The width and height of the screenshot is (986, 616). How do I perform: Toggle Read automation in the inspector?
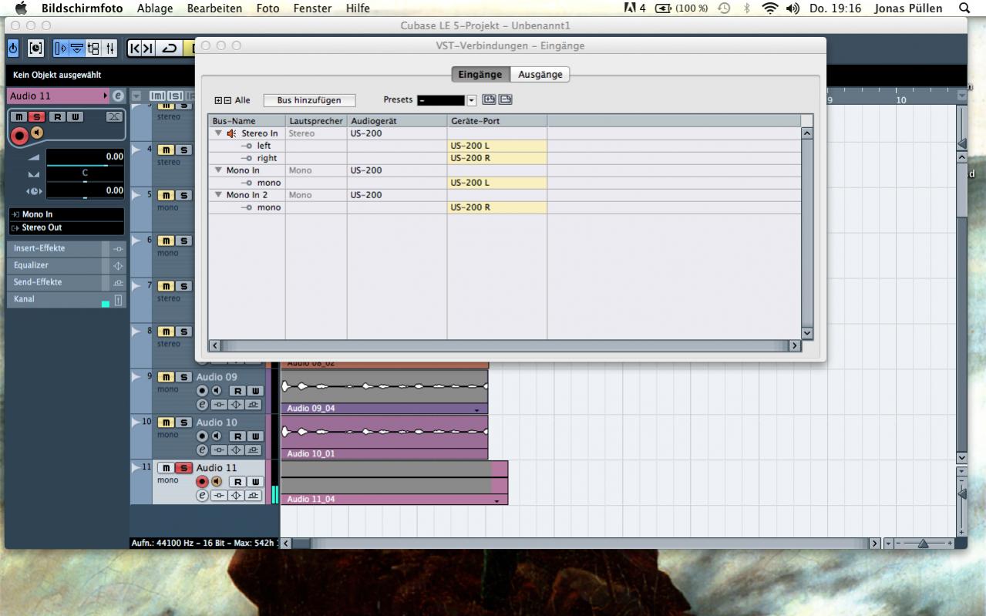(57, 116)
